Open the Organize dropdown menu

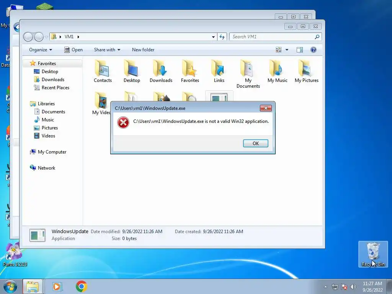[x=41, y=50]
